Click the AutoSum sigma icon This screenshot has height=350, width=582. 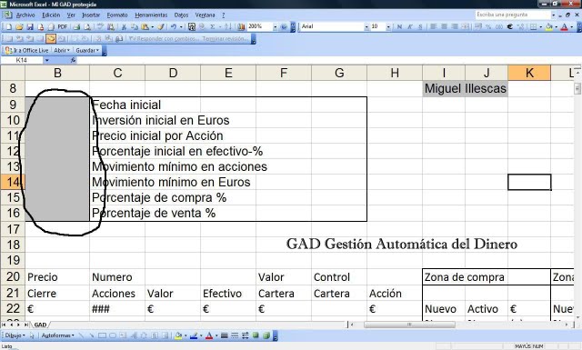(213, 26)
